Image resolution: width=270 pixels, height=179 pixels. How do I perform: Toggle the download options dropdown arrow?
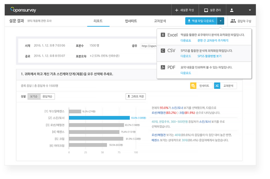[221, 21]
